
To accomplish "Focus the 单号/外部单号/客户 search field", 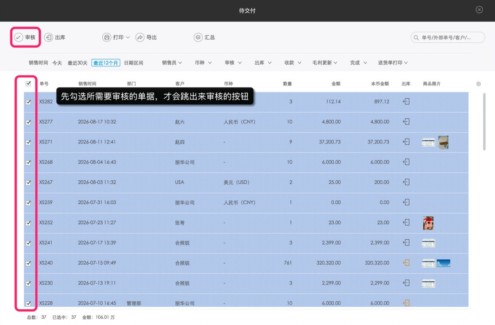I will (x=448, y=38).
